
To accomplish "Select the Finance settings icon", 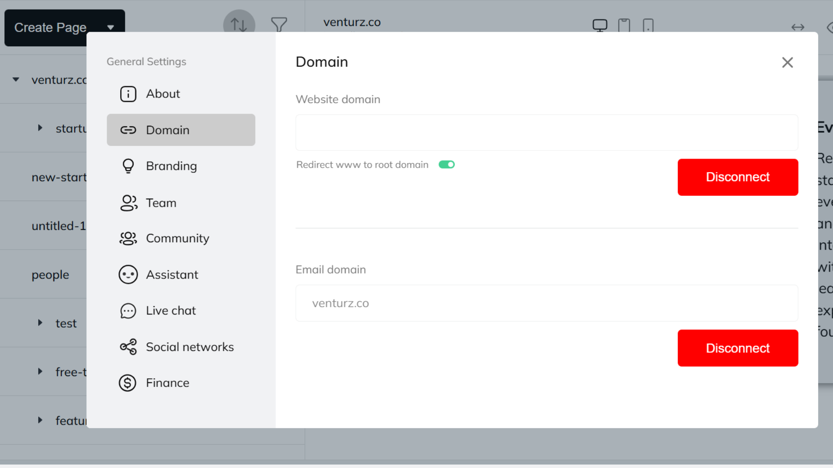I will pos(128,383).
